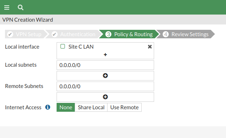Click the search magnifier icon
Image resolution: width=226 pixels, height=138 pixels.
tap(21, 7)
